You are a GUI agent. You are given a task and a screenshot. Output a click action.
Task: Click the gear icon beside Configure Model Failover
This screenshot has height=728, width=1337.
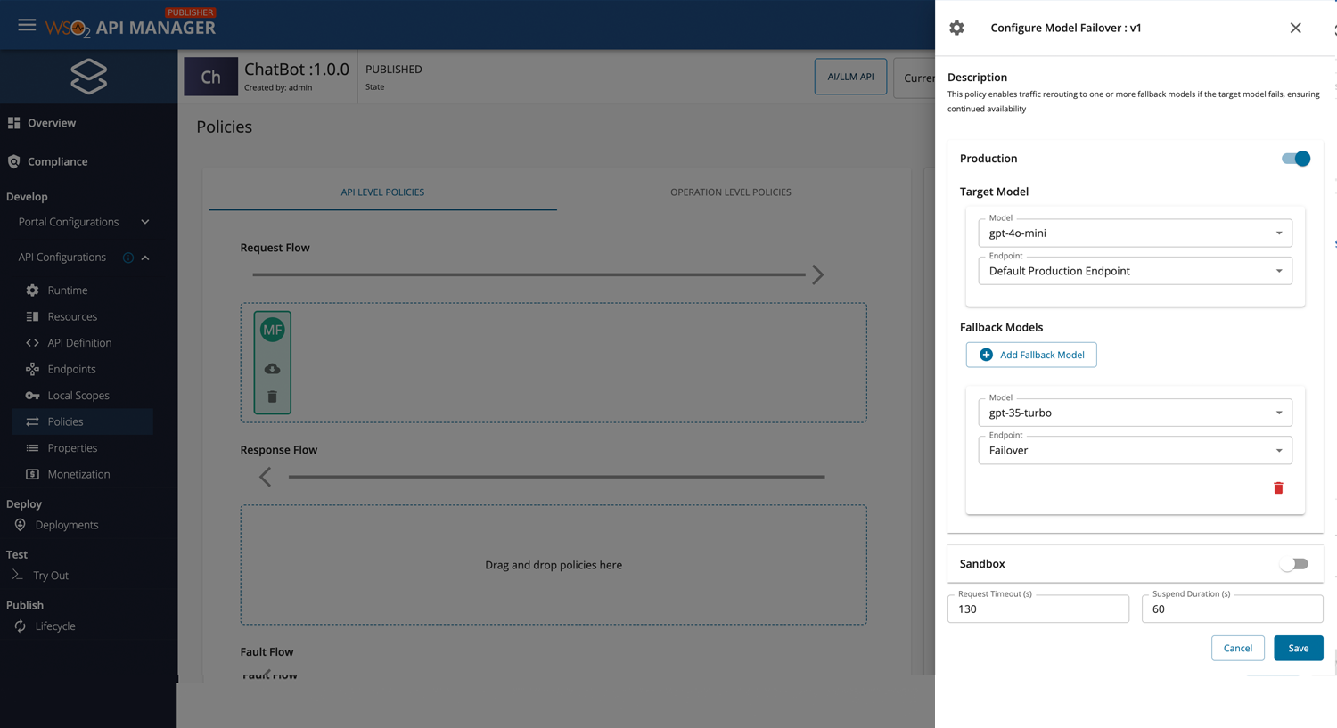[x=956, y=28]
